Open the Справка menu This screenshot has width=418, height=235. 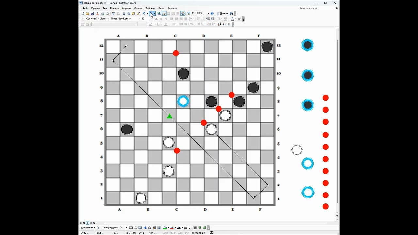pos(172,8)
